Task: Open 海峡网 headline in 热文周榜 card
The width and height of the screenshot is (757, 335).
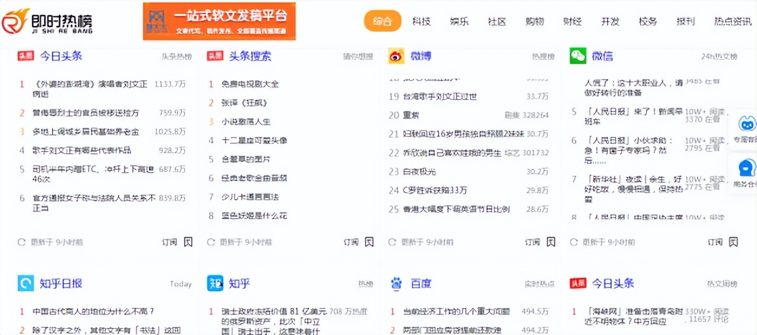Action: pyautogui.click(x=634, y=316)
